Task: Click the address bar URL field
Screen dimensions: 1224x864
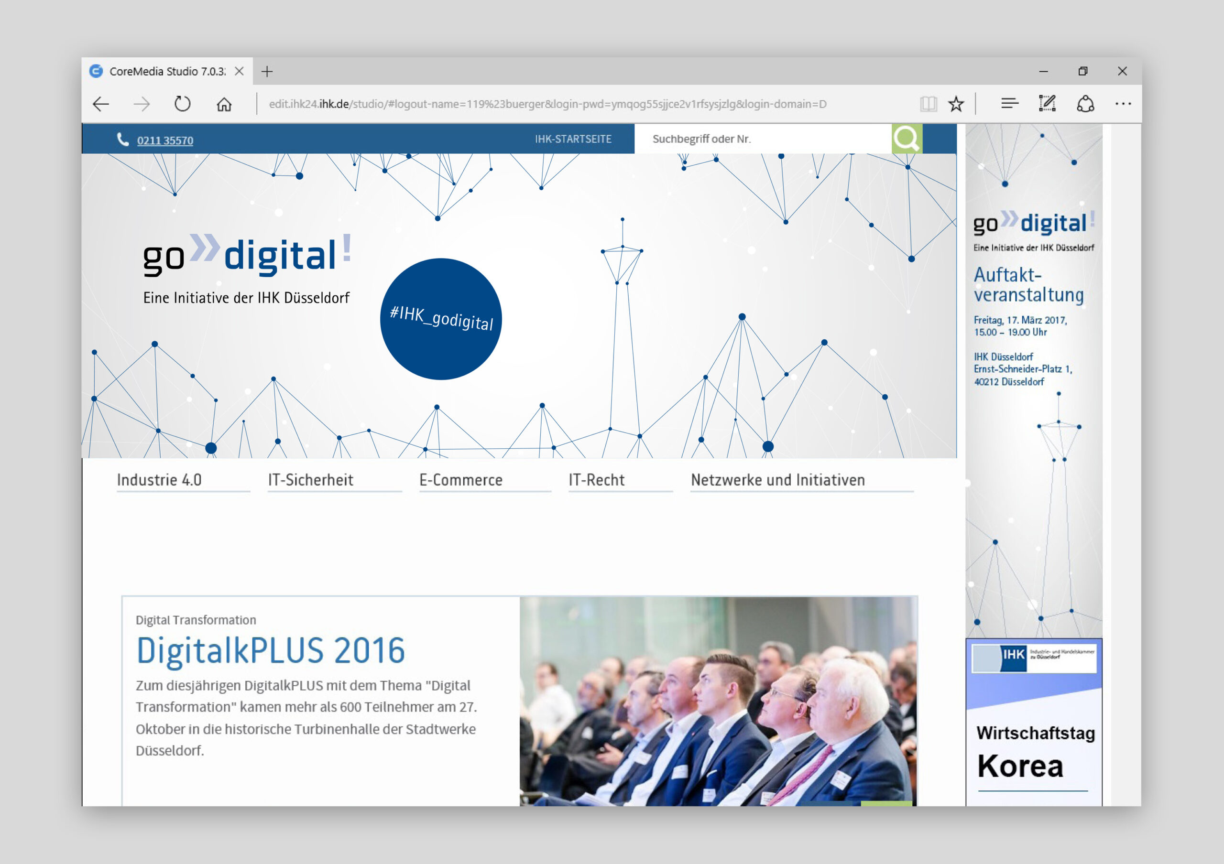Action: click(x=547, y=104)
